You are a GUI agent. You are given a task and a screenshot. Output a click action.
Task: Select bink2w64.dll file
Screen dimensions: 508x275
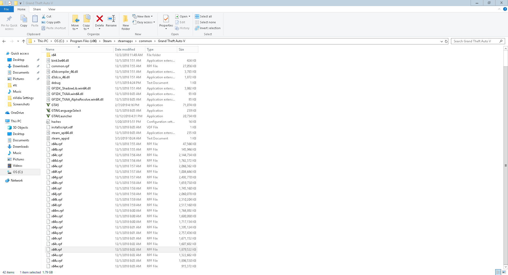click(121, 61)
